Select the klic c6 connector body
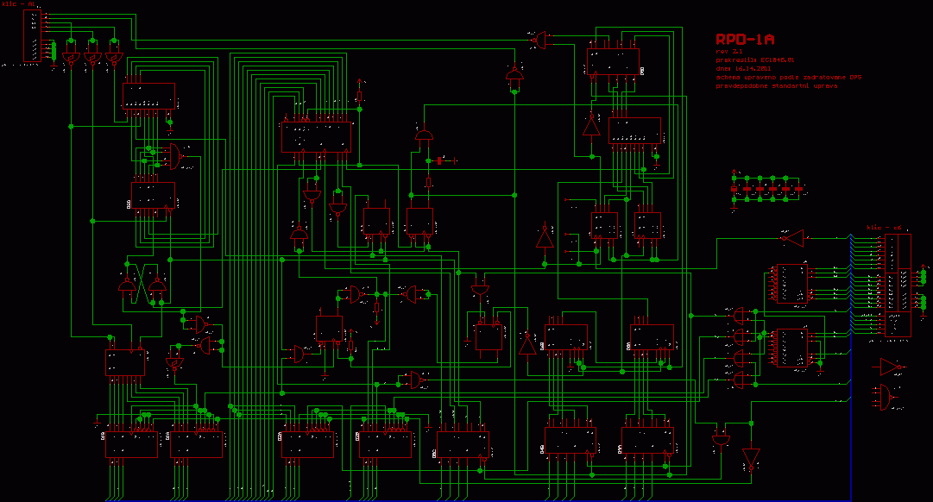This screenshot has height=502, width=933. (898, 285)
